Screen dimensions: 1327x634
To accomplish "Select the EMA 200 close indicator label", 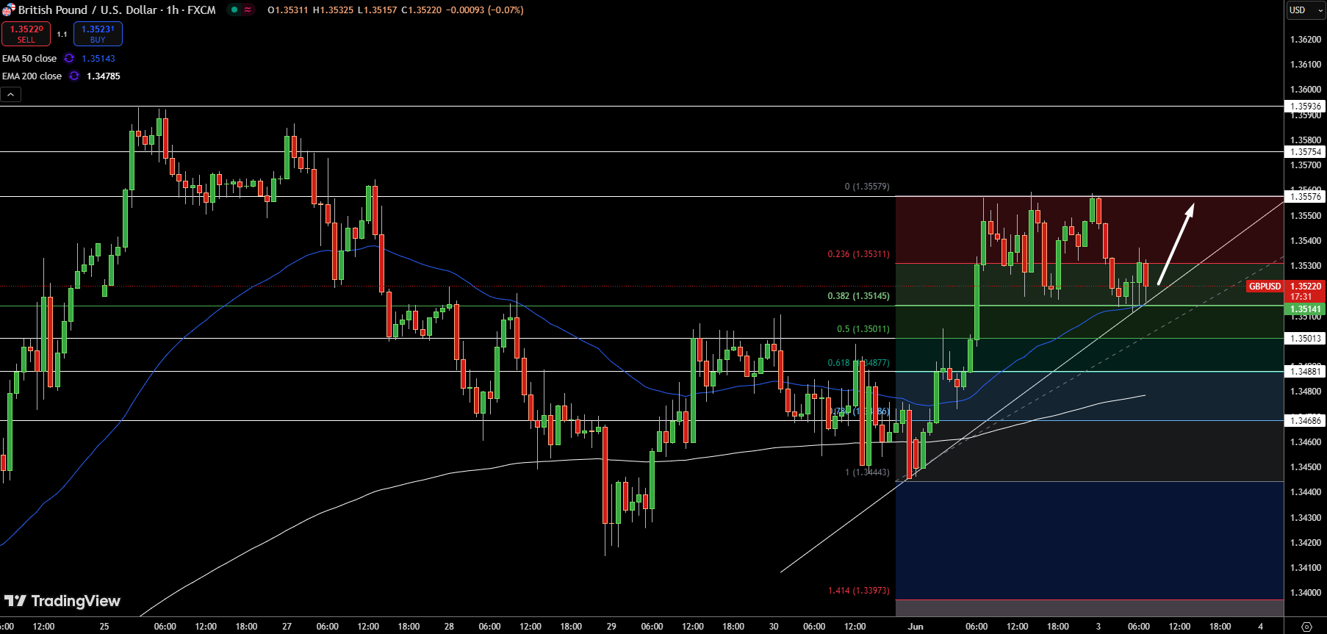I will click(32, 76).
